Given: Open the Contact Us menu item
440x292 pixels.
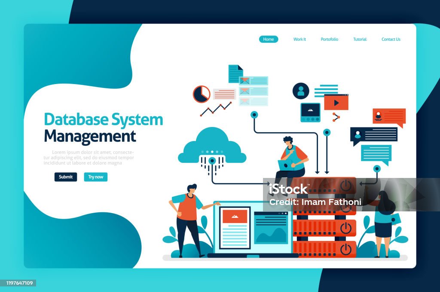Looking at the screenshot, I should point(391,39).
